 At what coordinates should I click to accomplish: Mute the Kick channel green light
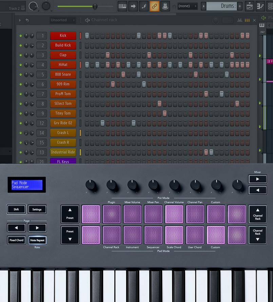coord(21,36)
